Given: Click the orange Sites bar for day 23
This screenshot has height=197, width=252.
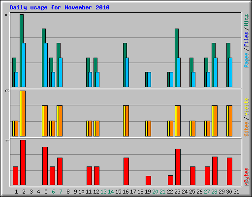Looking at the screenshot, I should [x=179, y=121].
